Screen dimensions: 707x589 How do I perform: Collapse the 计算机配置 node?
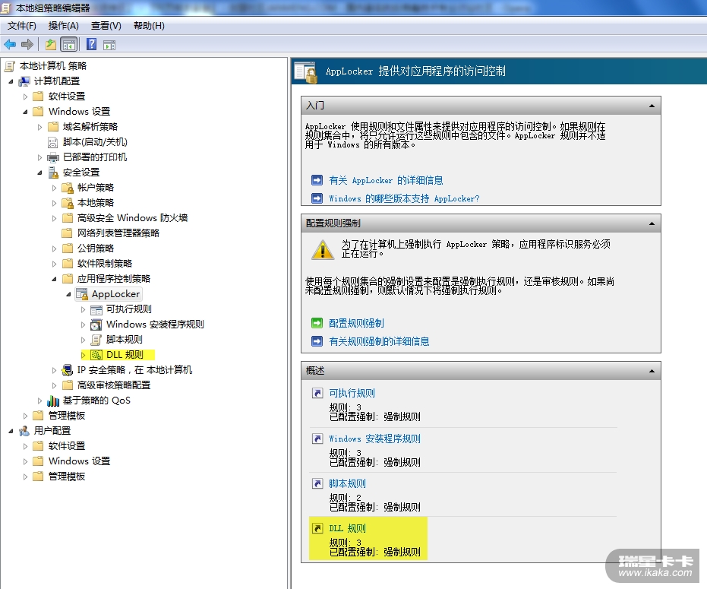tap(11, 81)
